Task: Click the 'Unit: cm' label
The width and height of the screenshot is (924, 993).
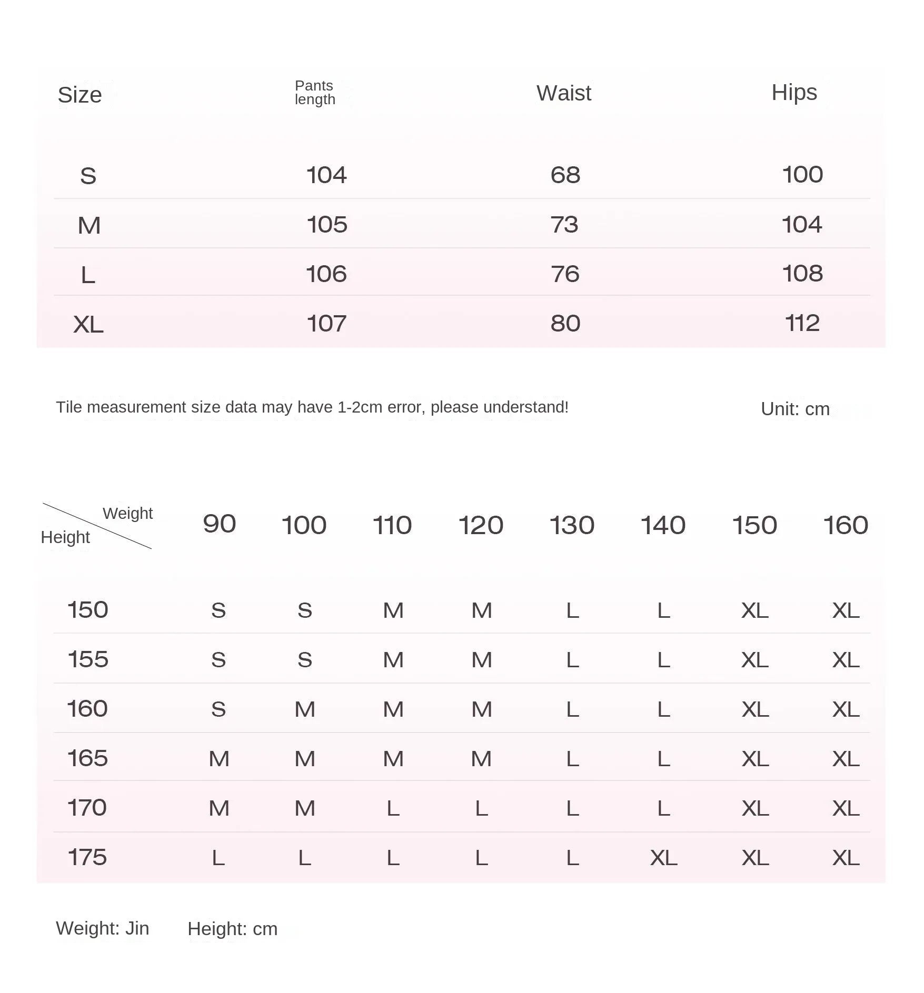Action: (795, 409)
